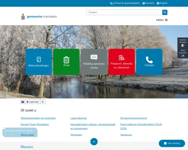
Task: Expand the main MENU hamburger
Action: tap(162, 20)
